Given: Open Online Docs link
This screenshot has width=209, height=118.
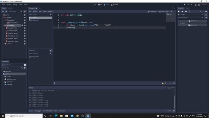Looking at the screenshot, I should pyautogui.click(x=153, y=11).
